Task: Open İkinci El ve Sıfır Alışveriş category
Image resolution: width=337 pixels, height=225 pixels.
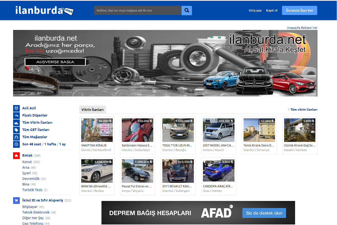Action: click(43, 200)
